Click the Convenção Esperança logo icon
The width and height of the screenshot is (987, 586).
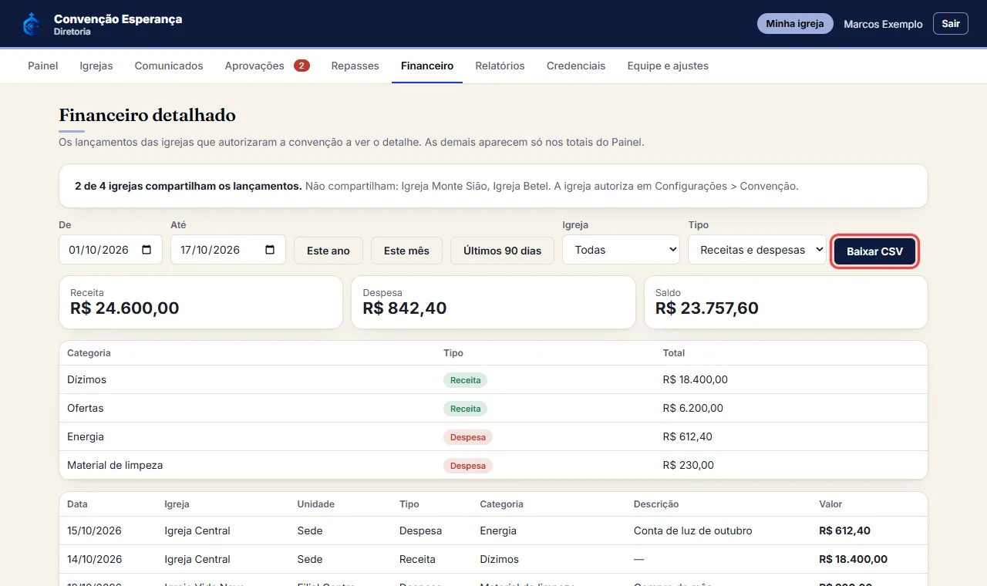pyautogui.click(x=31, y=25)
